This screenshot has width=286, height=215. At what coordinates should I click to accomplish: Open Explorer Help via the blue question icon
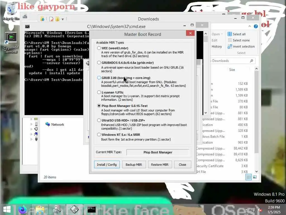pyautogui.click(x=256, y=26)
